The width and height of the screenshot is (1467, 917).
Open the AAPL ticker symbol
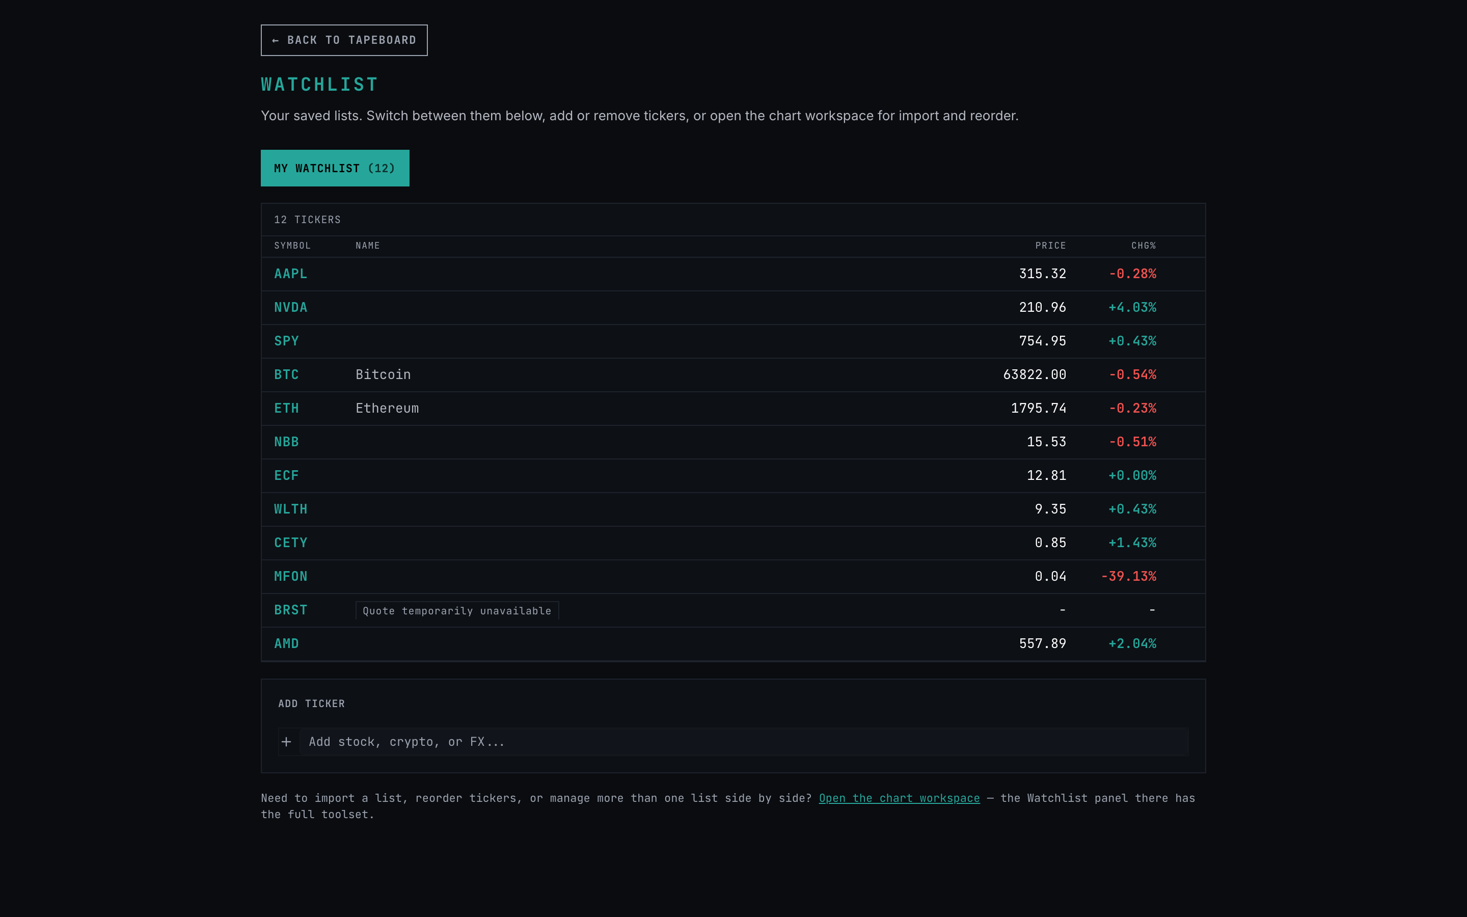click(x=290, y=274)
